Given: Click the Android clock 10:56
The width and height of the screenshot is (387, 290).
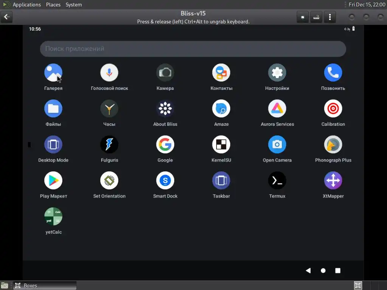Looking at the screenshot, I should tap(35, 29).
